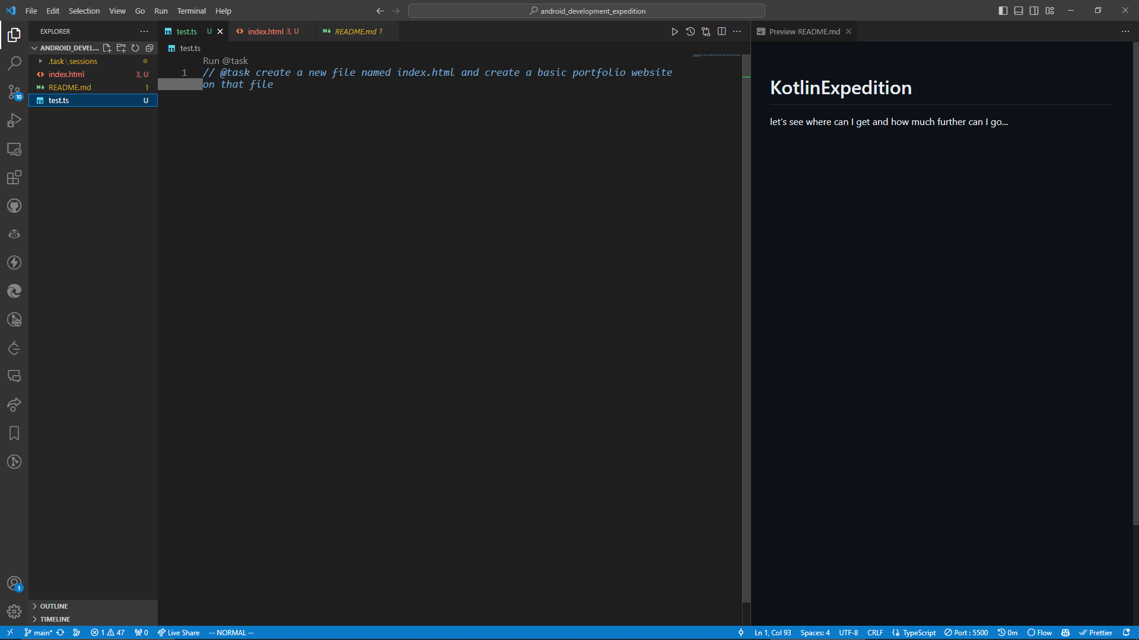Switch to the index.html tab
The height and width of the screenshot is (640, 1139).
(267, 31)
